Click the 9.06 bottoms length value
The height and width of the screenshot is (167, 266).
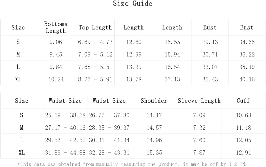pyautogui.click(x=56, y=42)
